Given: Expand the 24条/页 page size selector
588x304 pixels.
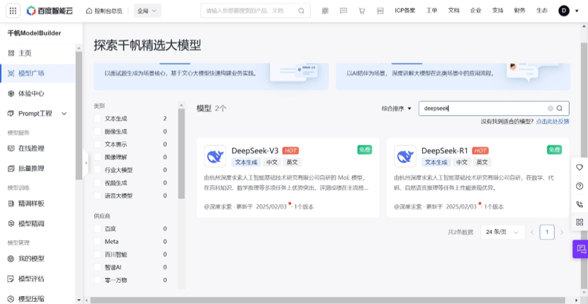Looking at the screenshot, I should click(x=502, y=232).
